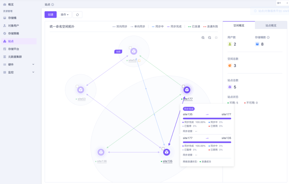The width and height of the screenshot is (289, 184).
Task: Click the zoom in magnifier icon
Action: coord(203,38)
